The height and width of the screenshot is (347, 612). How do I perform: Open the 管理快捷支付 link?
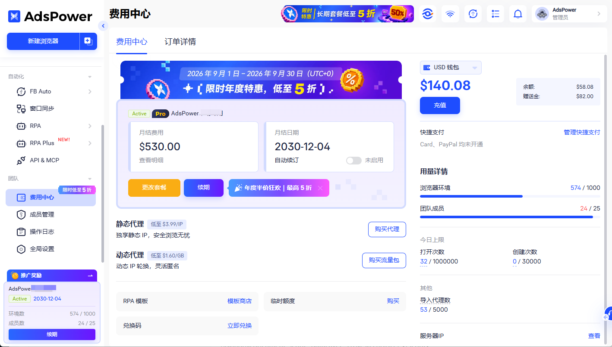tap(582, 132)
